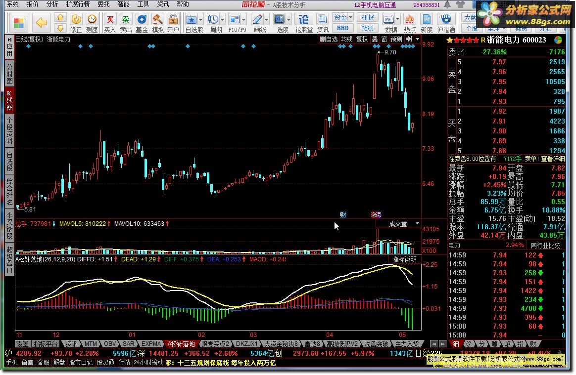
Task: Open the 模拟 simulated trading icon
Action: coord(157,23)
